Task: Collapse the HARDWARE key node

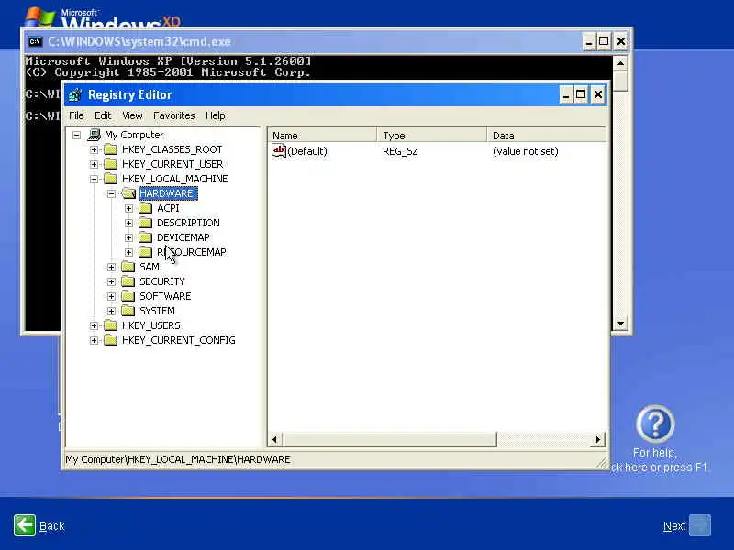Action: (111, 193)
